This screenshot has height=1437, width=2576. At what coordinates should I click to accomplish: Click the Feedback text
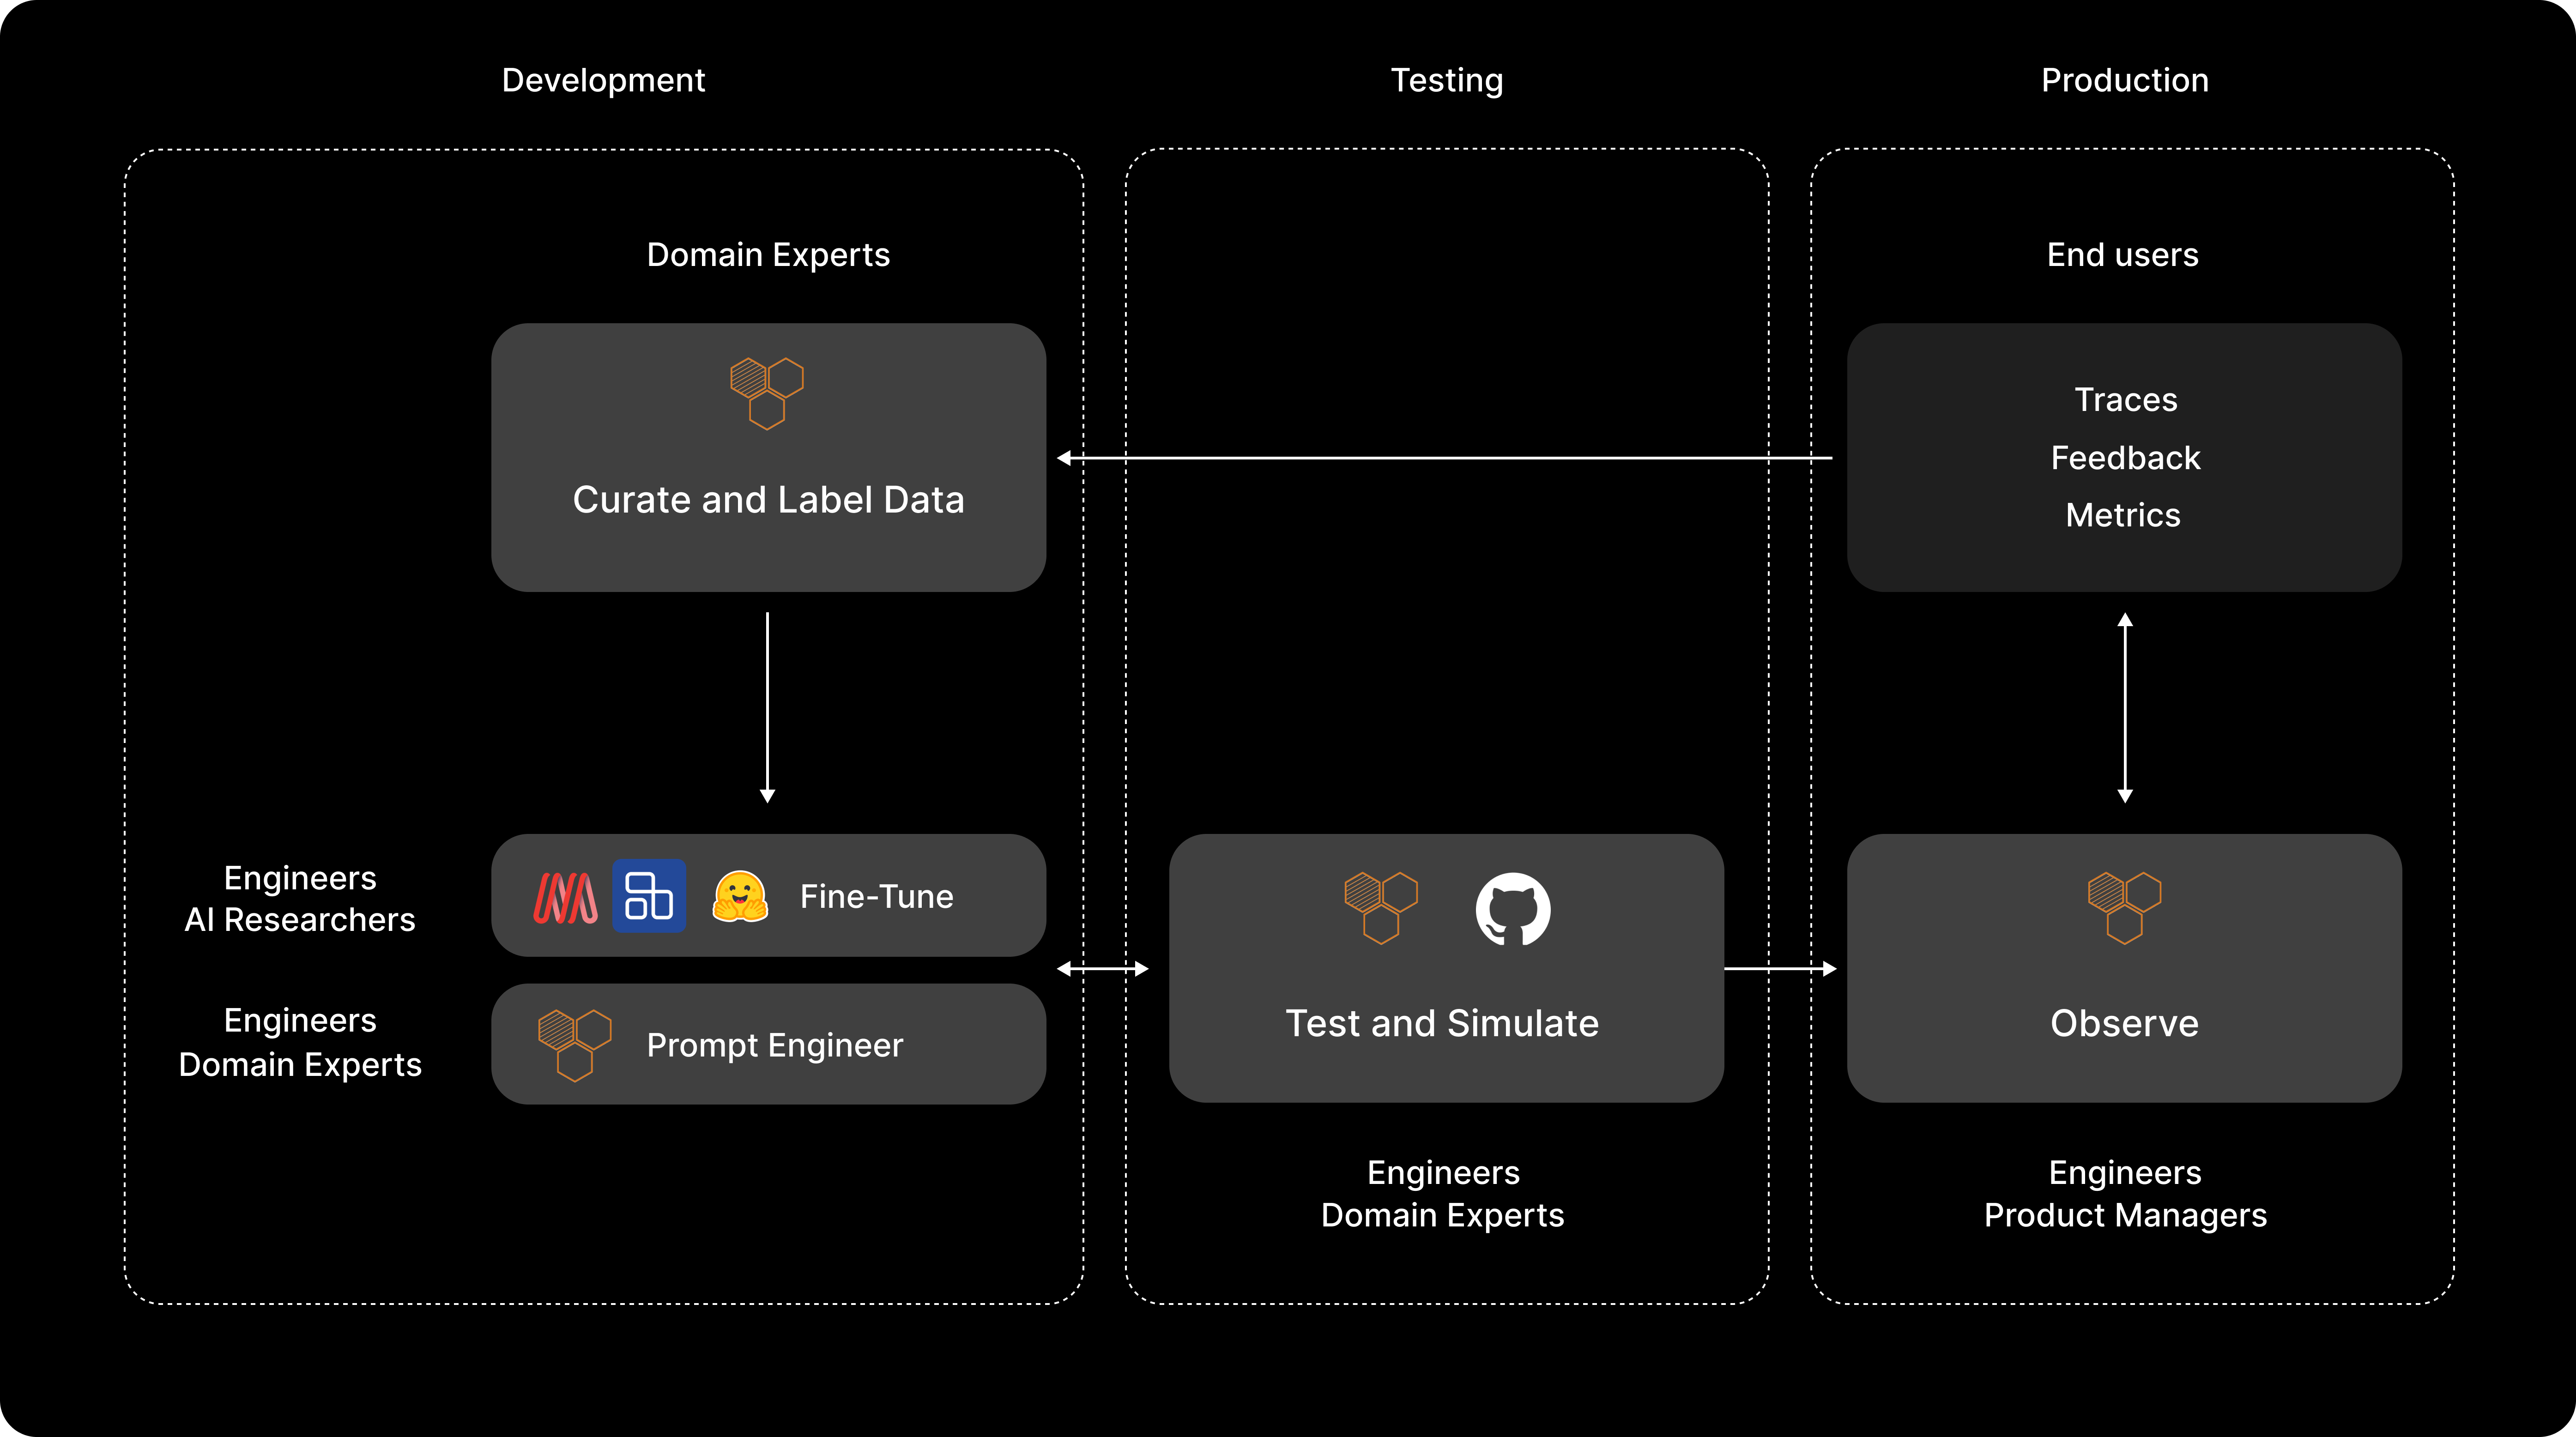[x=2126, y=458]
